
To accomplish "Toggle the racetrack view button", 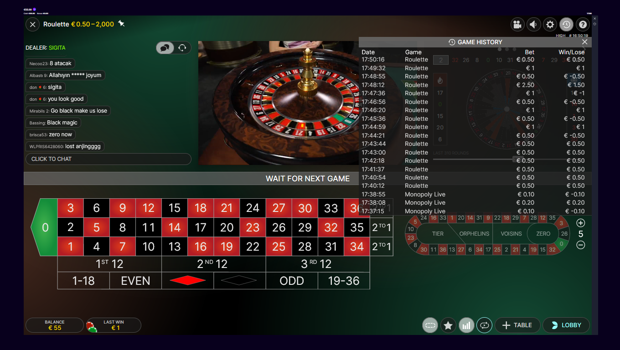I will click(x=430, y=325).
